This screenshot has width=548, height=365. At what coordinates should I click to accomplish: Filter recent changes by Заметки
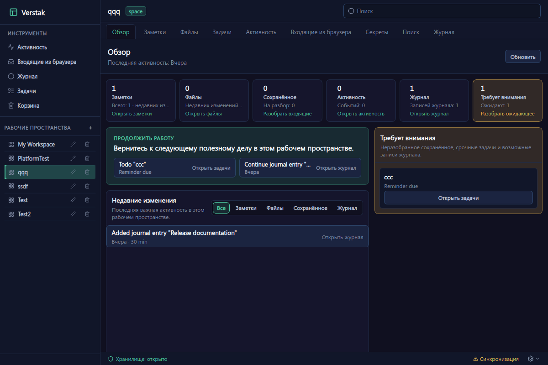click(x=246, y=208)
